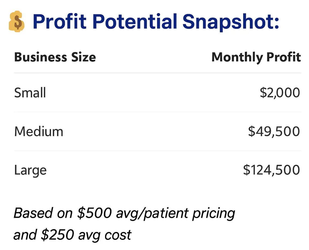Select the Large row label
Screen dimensions: 309x250
30,170
